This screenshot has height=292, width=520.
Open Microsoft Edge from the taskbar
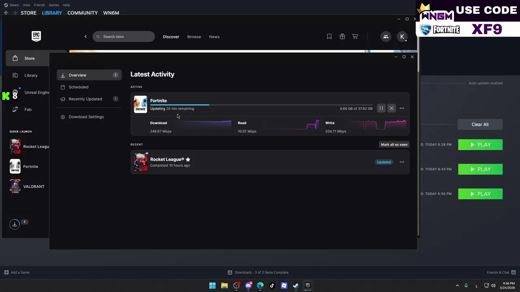(x=260, y=286)
